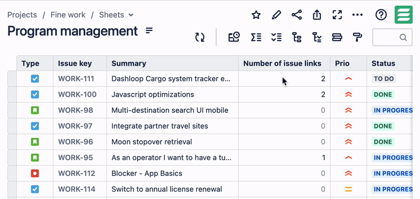Refresh the sheet data
The image size is (420, 199).
[x=200, y=37]
